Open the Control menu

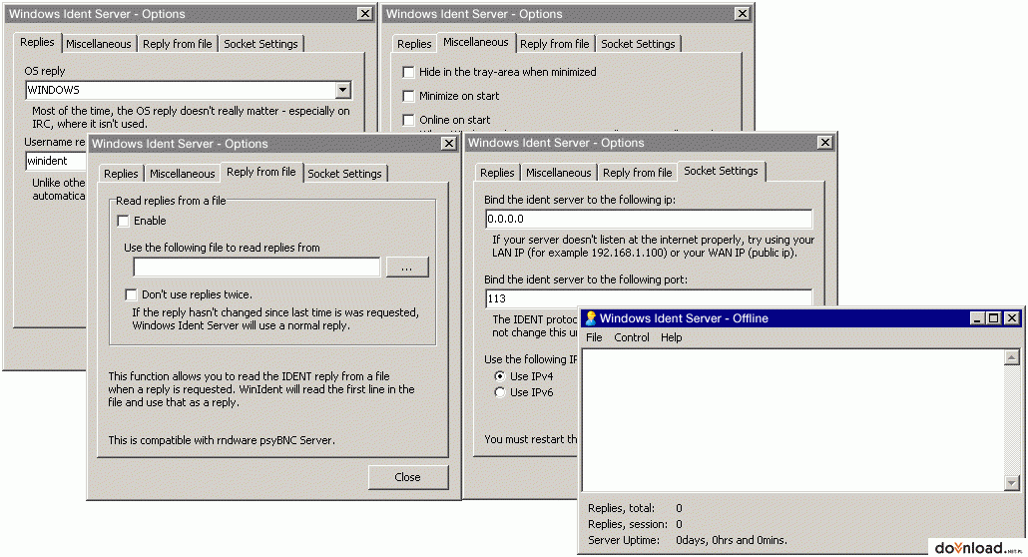click(632, 337)
